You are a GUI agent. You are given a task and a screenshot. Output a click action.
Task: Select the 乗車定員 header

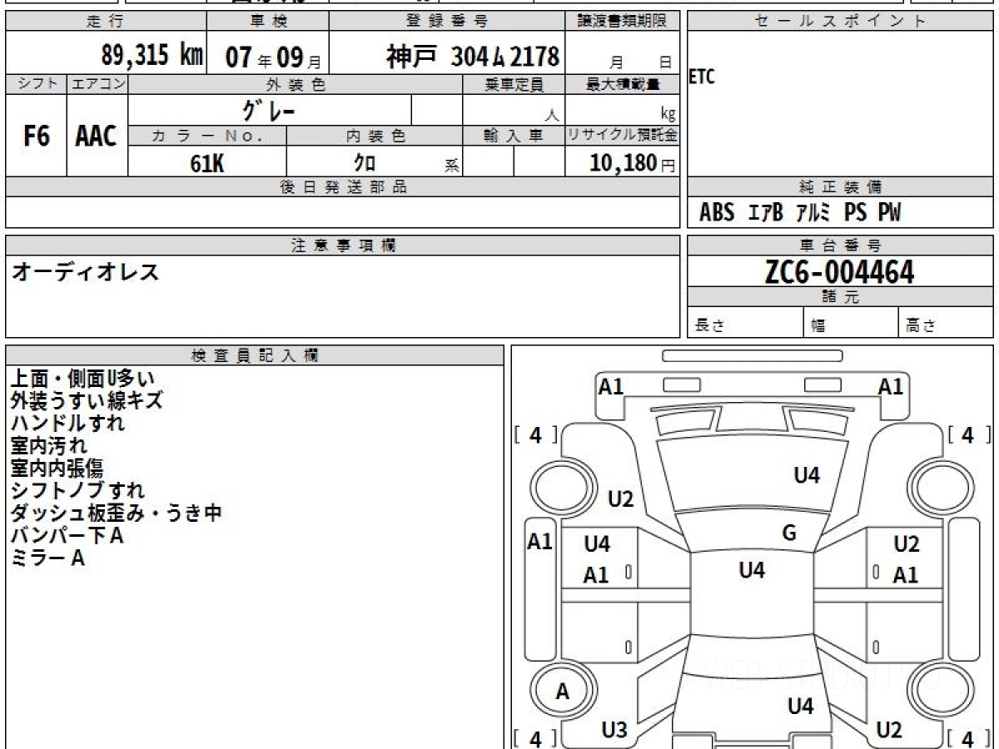click(x=514, y=84)
